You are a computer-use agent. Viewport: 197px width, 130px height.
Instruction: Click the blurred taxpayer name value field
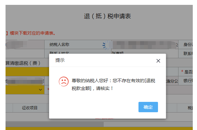(143, 45)
